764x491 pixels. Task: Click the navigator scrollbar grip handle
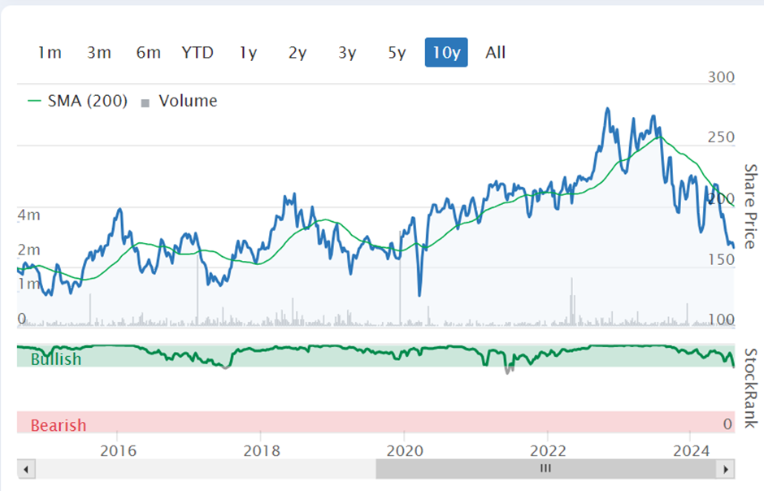[x=545, y=469]
